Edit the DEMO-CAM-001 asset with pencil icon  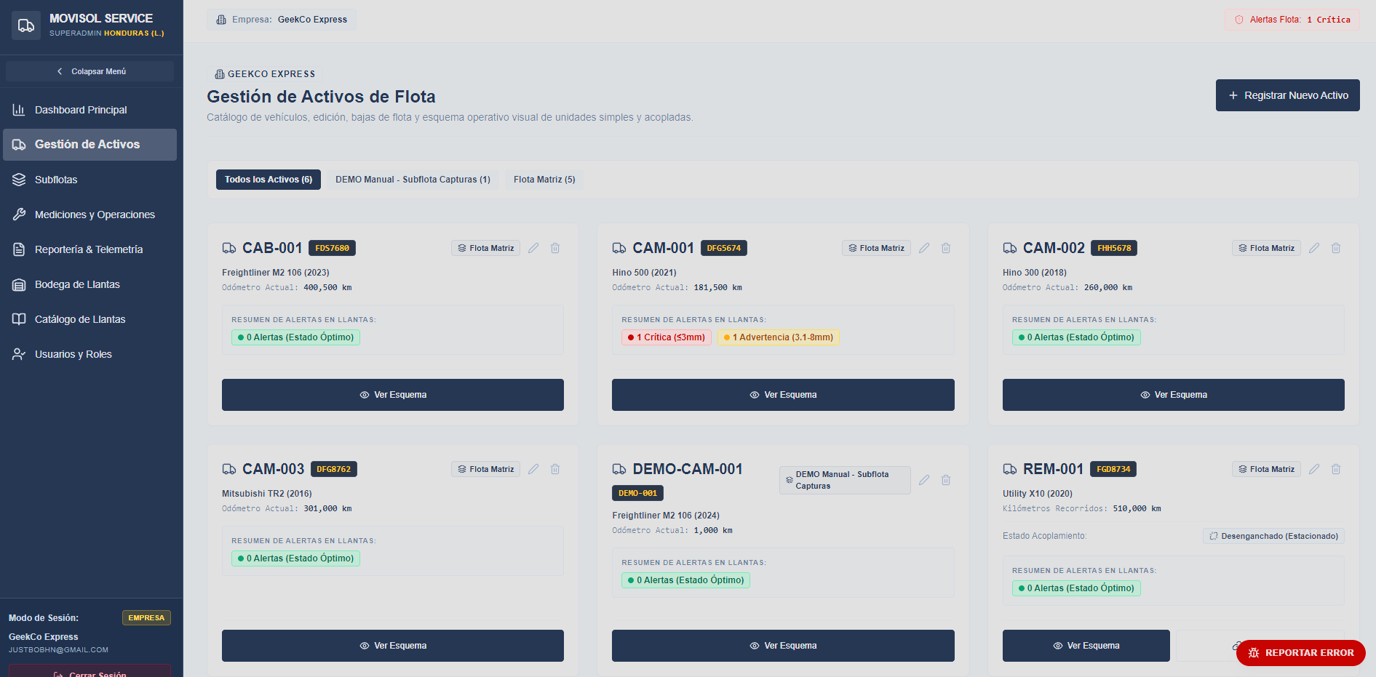tap(924, 480)
